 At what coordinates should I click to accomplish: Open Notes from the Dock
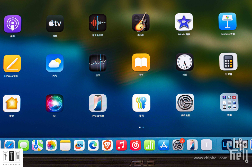(x=65, y=145)
